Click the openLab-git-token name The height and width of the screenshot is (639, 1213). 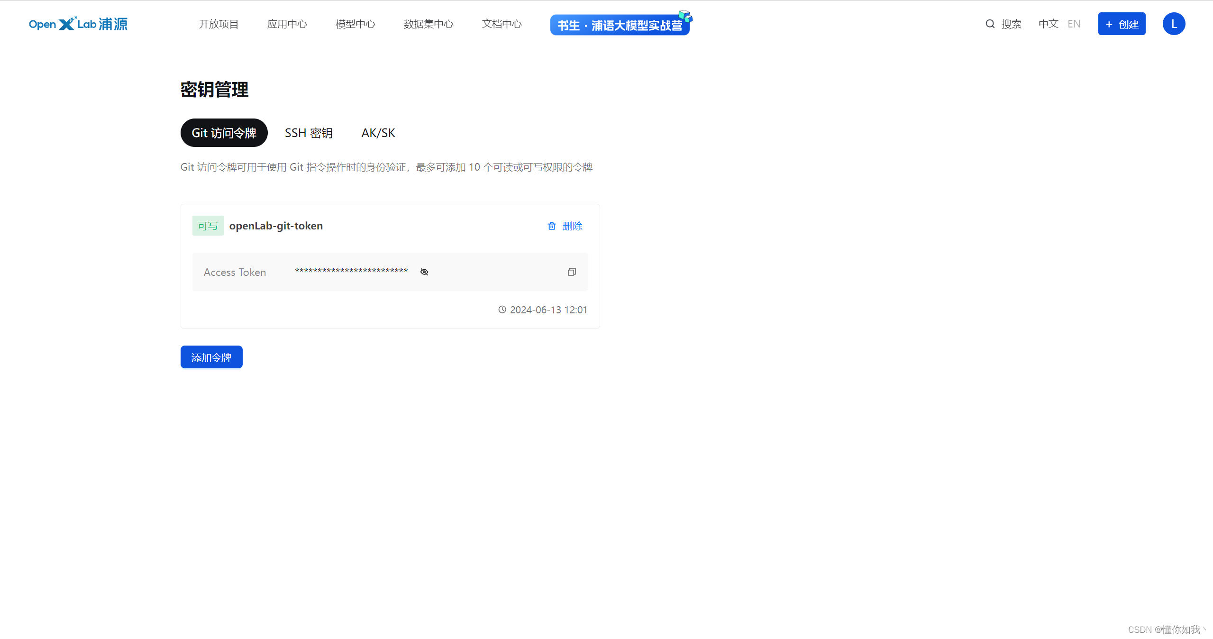click(276, 226)
